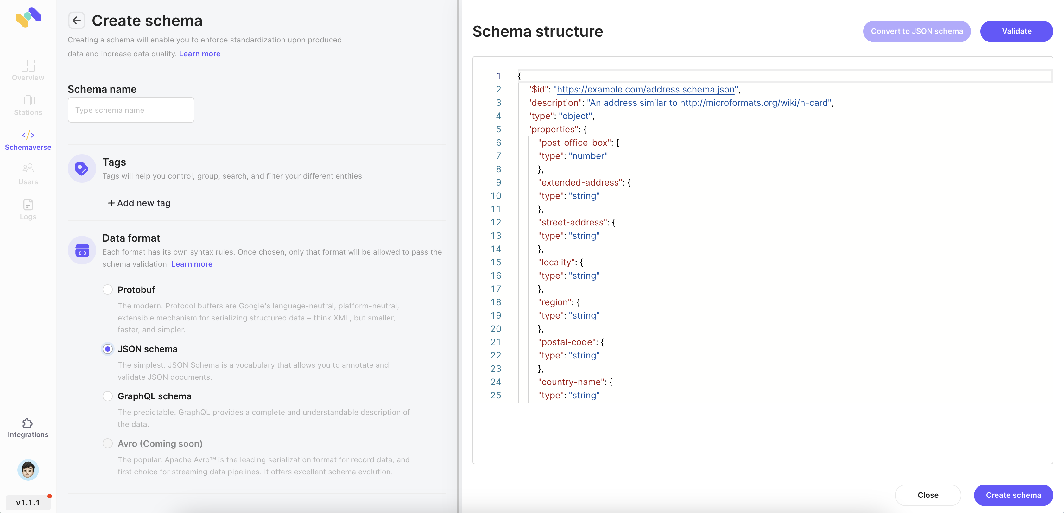Click Convert to JSON schema
Screen dimensions: 1064x513
point(917,31)
